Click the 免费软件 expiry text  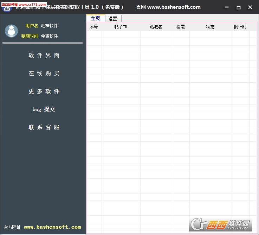(x=49, y=36)
